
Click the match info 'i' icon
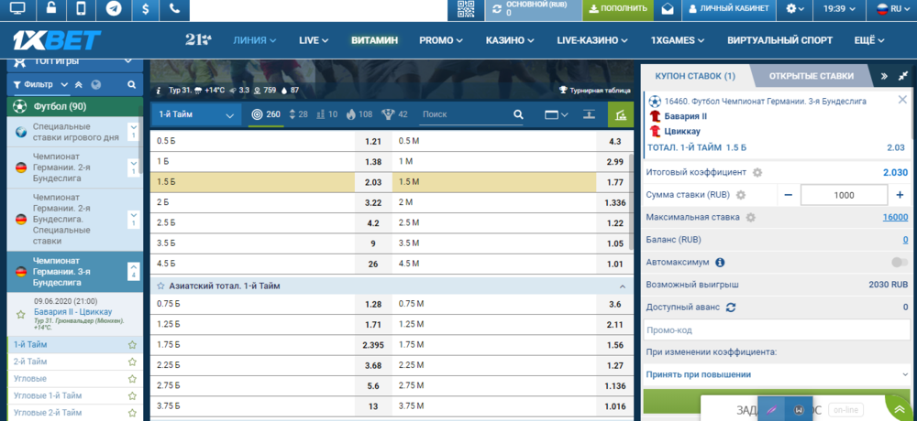point(159,91)
